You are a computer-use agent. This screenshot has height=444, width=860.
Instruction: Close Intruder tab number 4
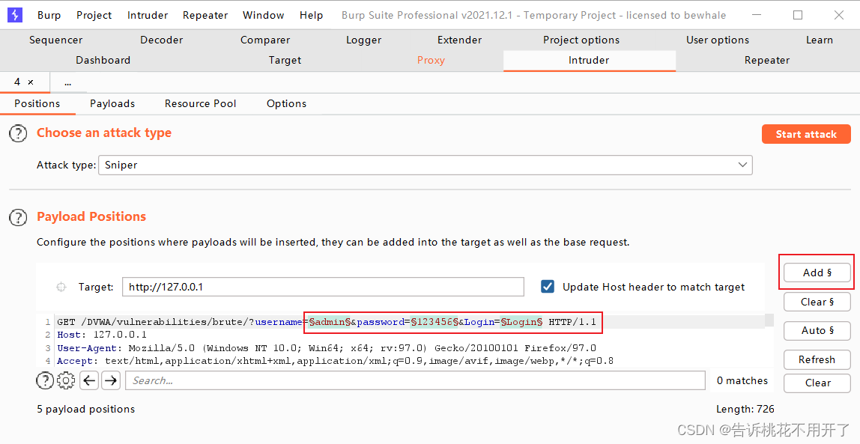tap(31, 82)
